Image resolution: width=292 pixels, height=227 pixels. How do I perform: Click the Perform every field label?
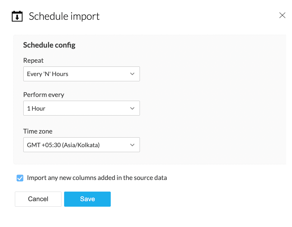coord(43,95)
